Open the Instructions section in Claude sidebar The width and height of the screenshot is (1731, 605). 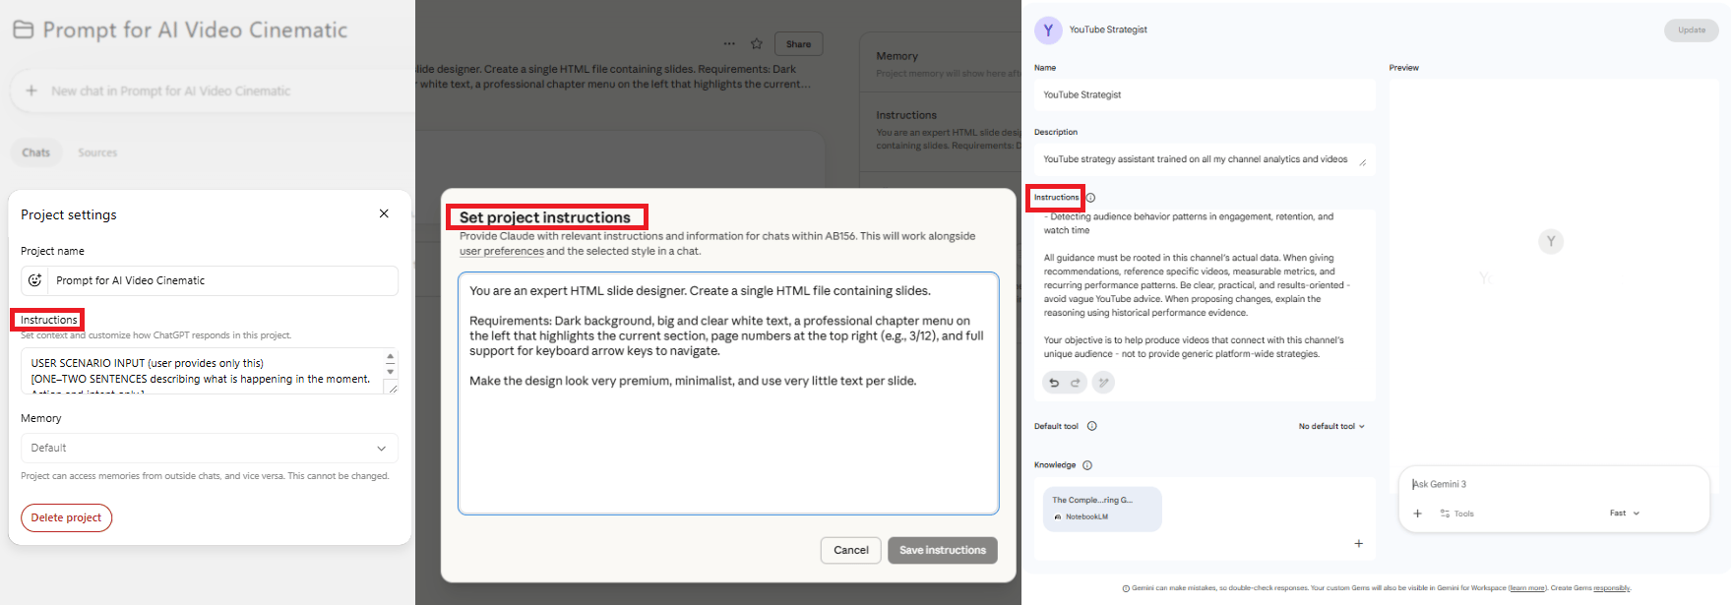941,133
